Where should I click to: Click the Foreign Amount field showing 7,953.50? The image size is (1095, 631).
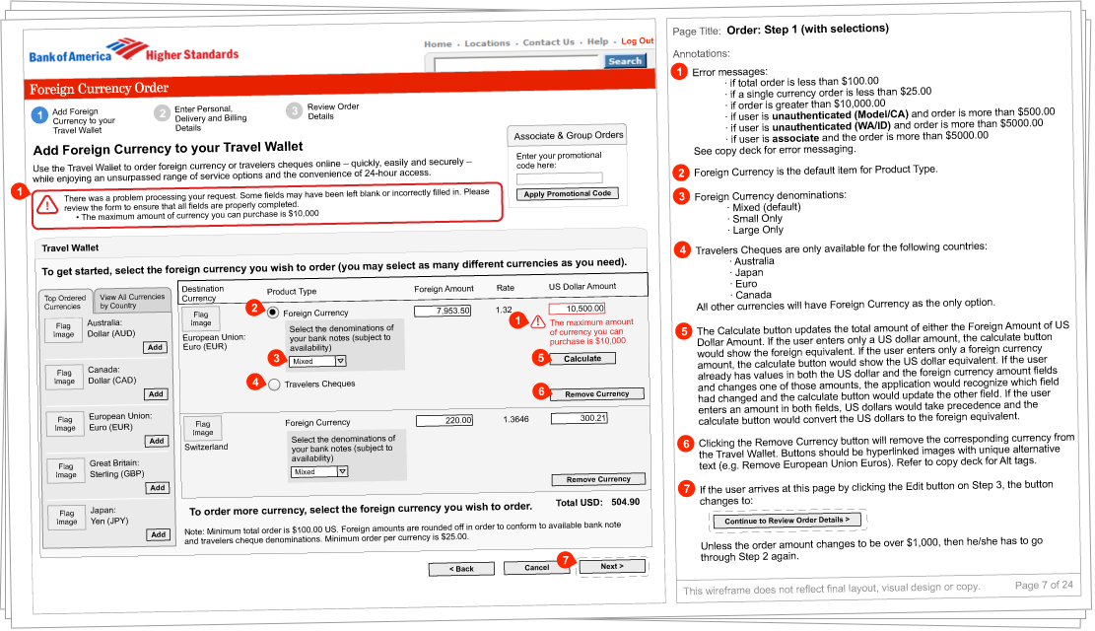(443, 311)
